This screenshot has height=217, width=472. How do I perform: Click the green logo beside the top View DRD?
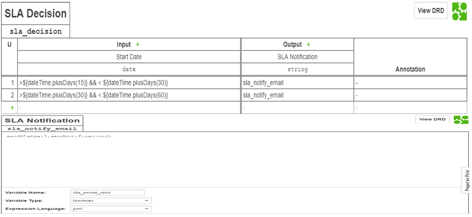(x=459, y=11)
